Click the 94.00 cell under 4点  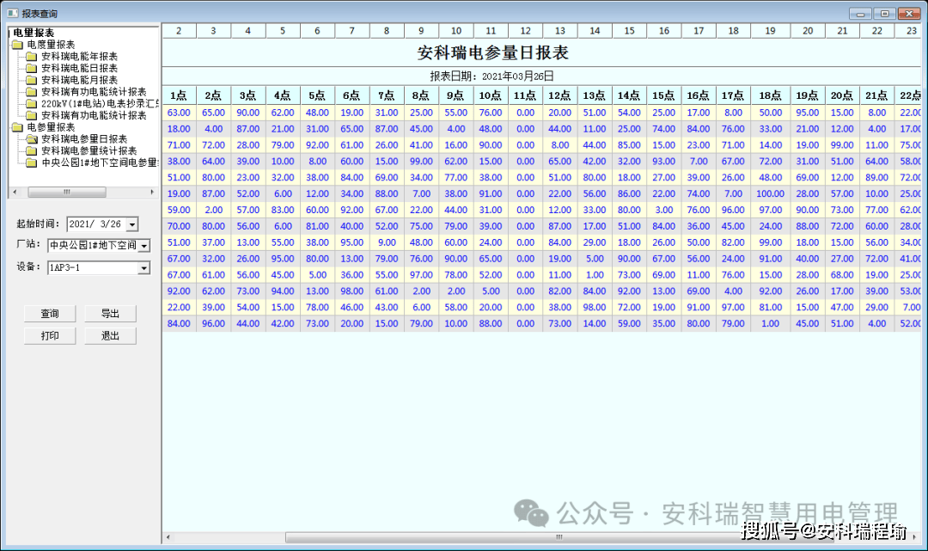click(x=283, y=291)
